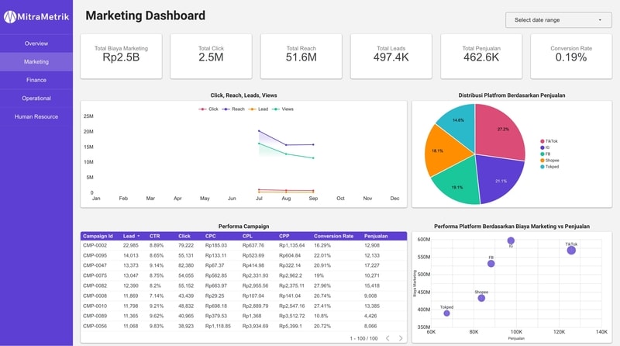Sort table by Conversion Rate column header
Screen dimensions: 620x346
[x=333, y=236]
